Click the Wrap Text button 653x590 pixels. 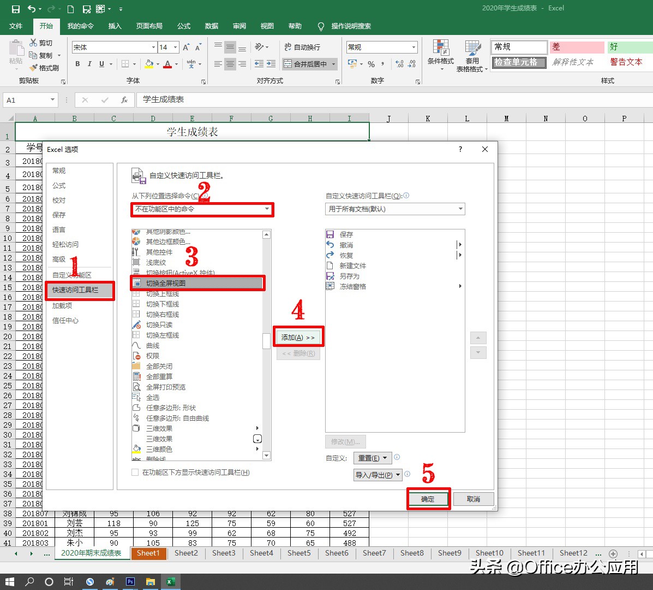[x=302, y=47]
